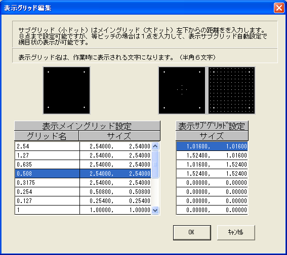The width and height of the screenshot is (287, 255).
Task: Click the main grid list's up arrow
Action: pos(155,146)
